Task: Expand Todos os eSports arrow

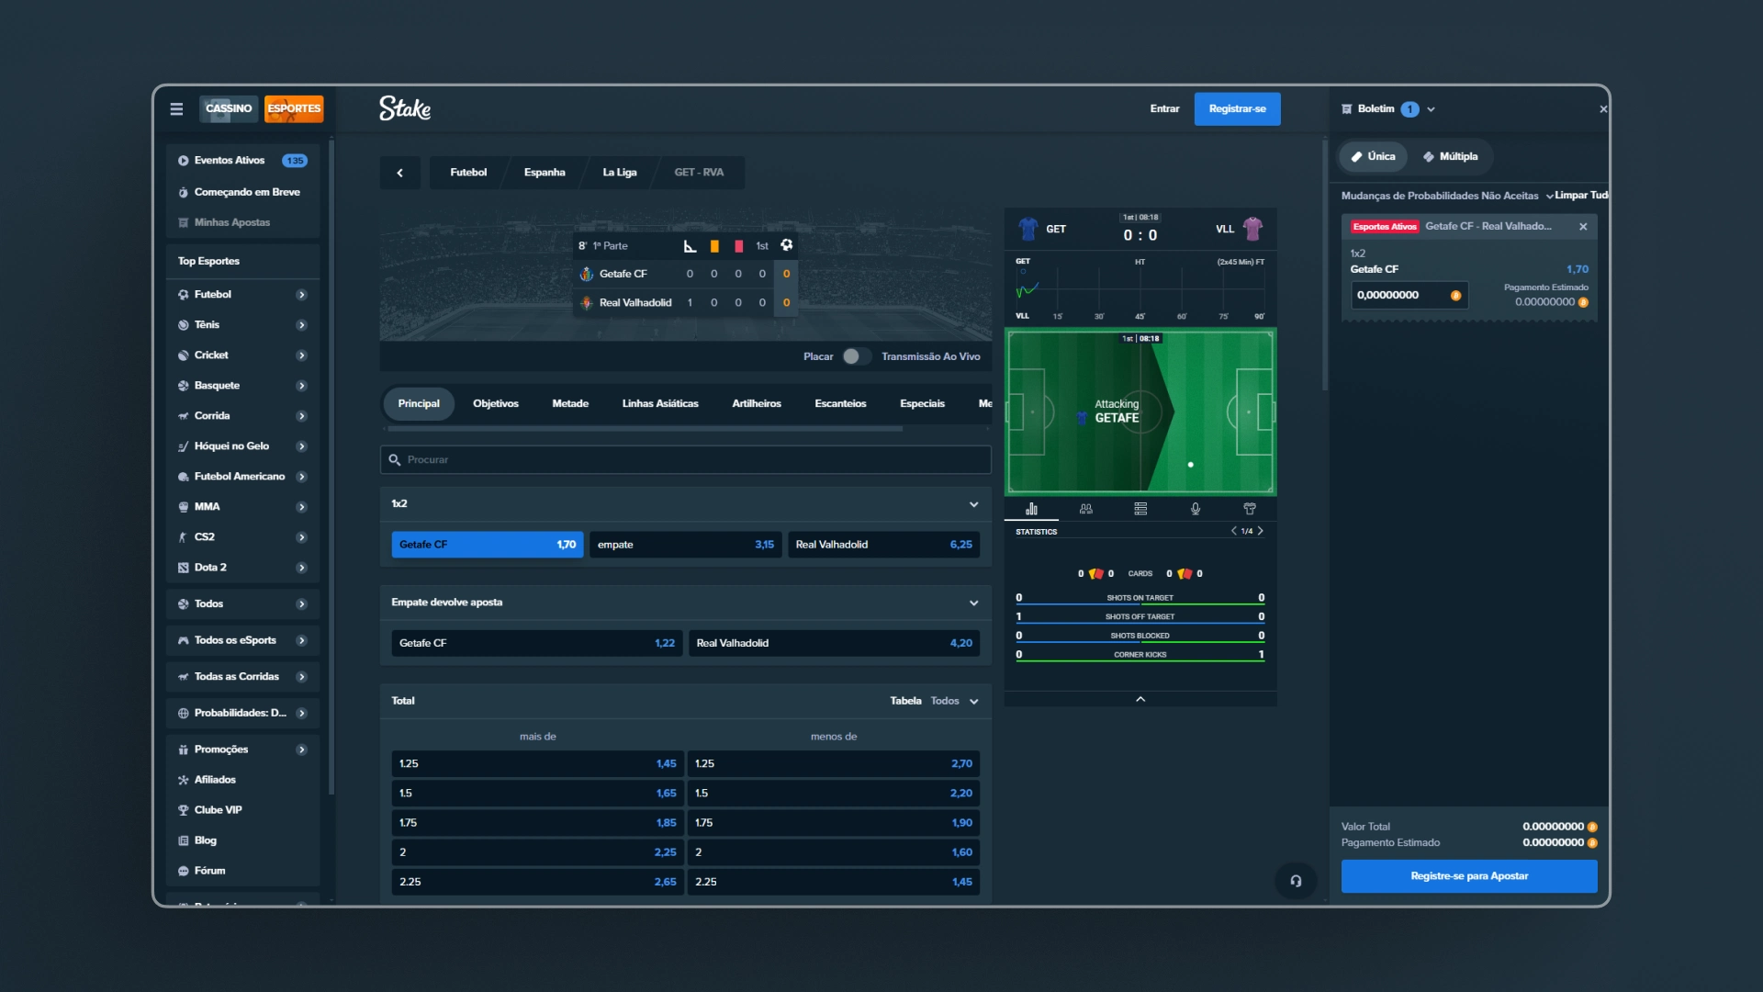Action: click(301, 640)
